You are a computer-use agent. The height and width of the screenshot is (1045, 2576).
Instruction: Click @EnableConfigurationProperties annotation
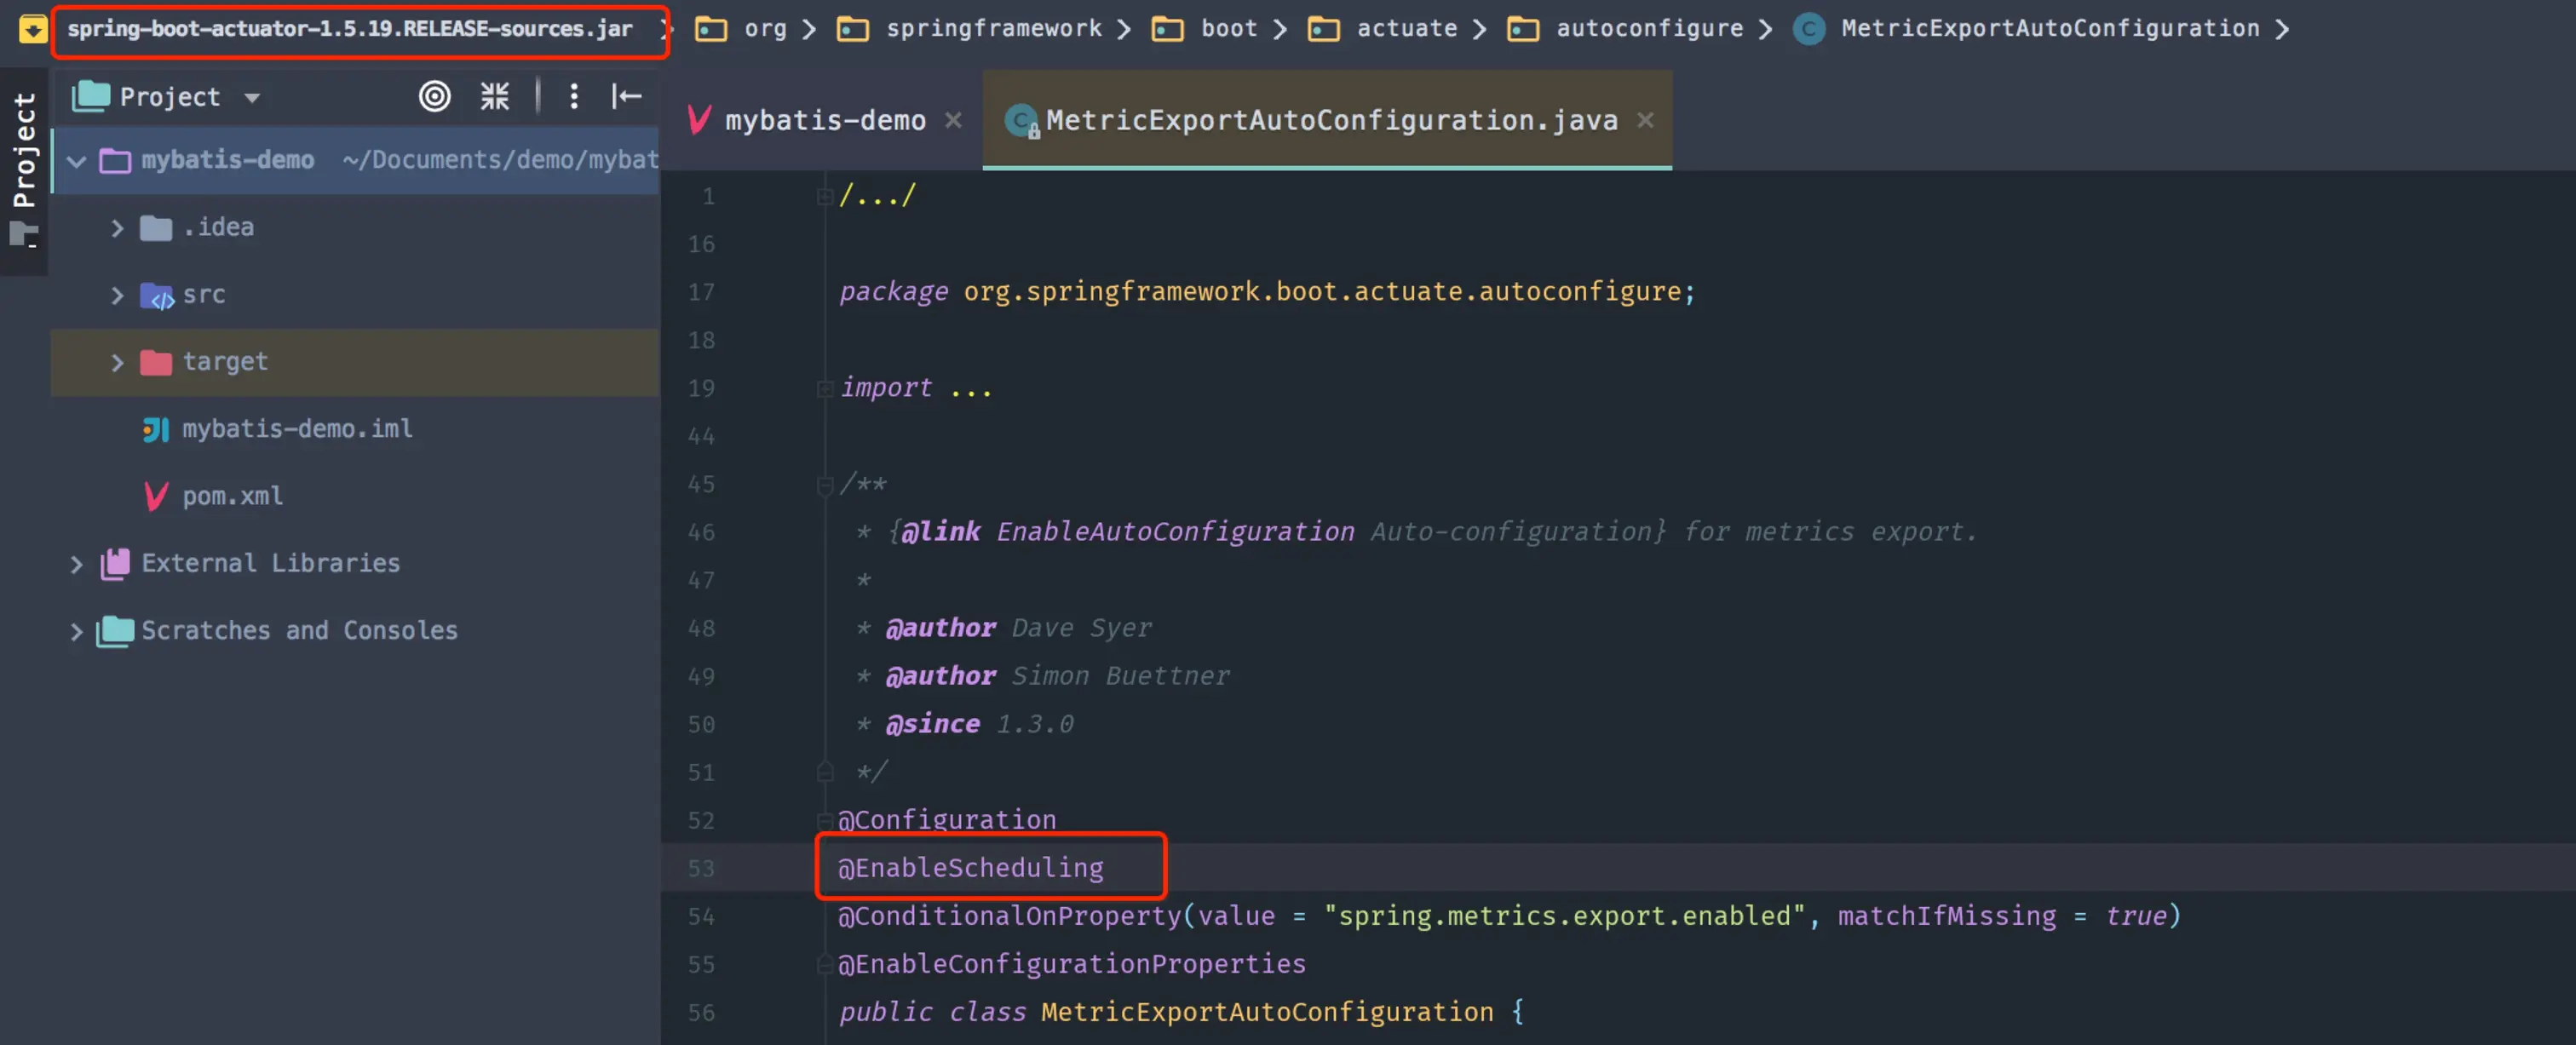1071,964
